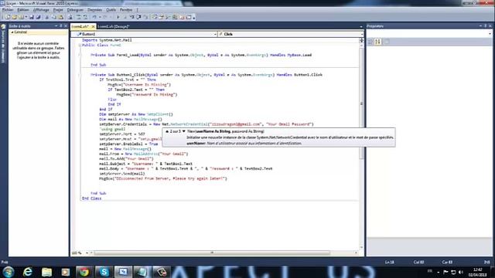This screenshot has height=278, width=495.
Task: Open the Fenêtre menu
Action: (126, 10)
